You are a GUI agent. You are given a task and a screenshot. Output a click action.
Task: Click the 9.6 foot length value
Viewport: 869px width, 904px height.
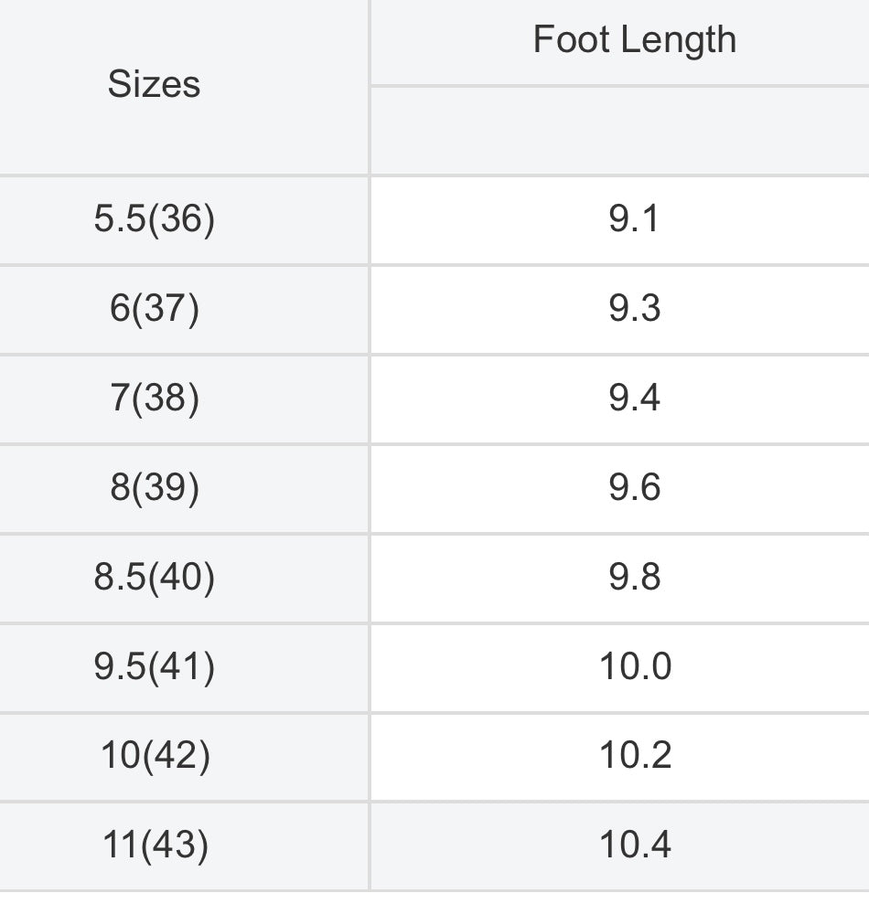pyautogui.click(x=634, y=487)
